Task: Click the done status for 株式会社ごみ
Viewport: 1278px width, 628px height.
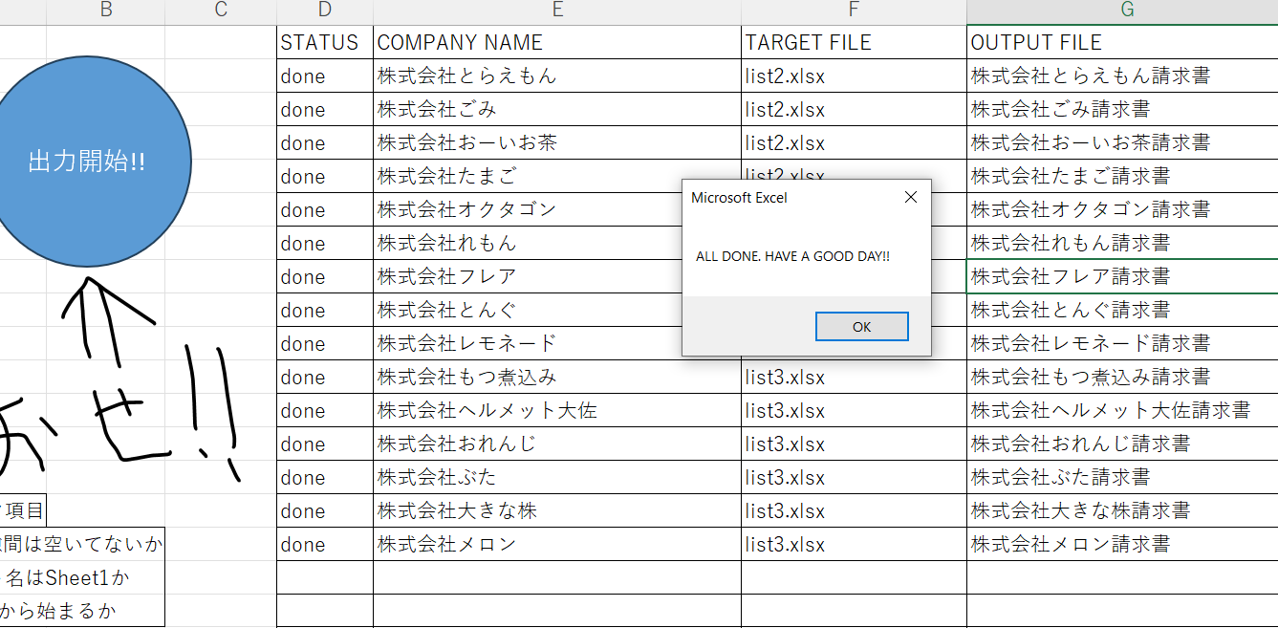Action: 303,110
